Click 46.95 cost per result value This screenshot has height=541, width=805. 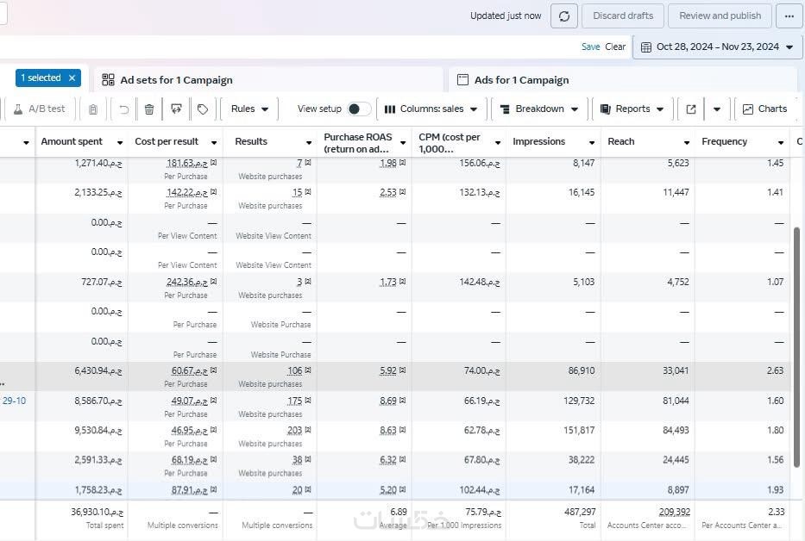(190, 430)
